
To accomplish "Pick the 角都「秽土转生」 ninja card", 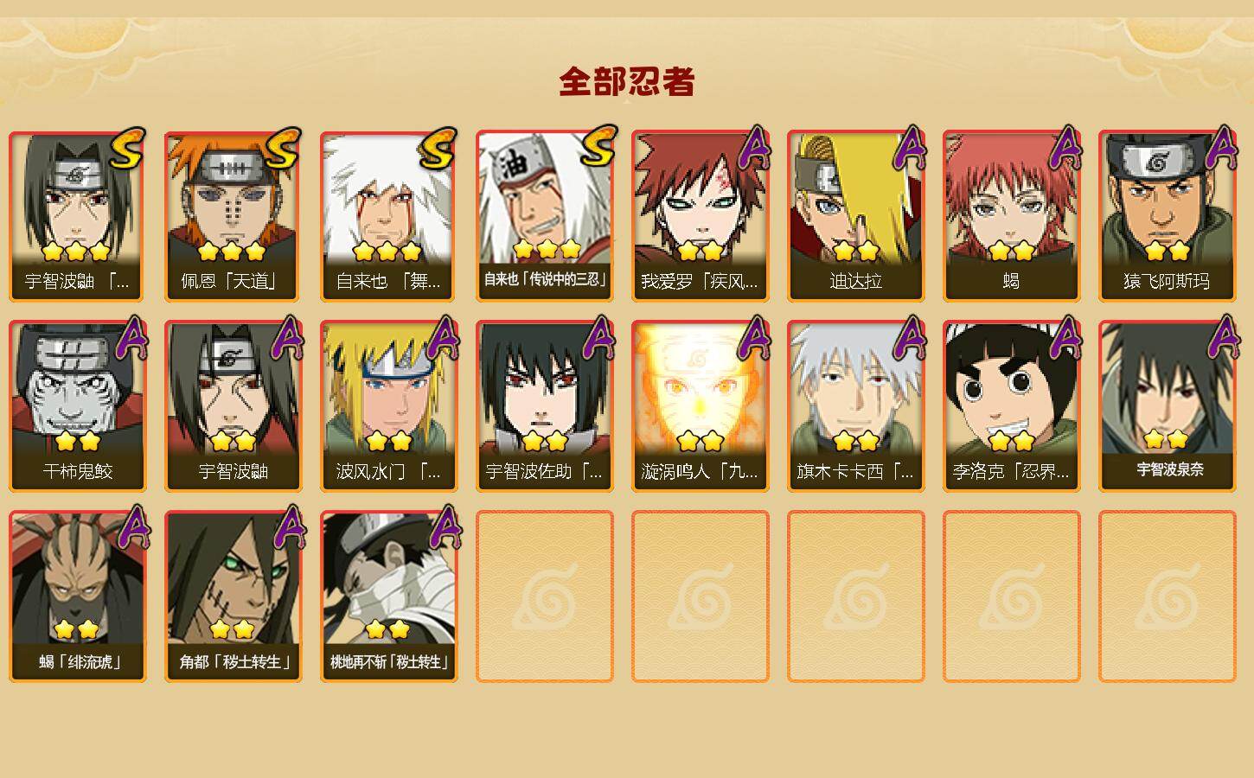I will pos(233,596).
